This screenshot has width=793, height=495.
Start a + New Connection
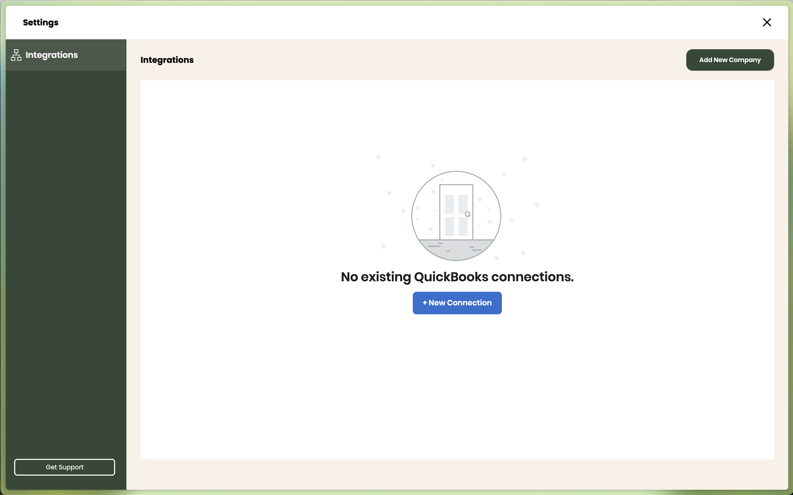pyautogui.click(x=457, y=303)
